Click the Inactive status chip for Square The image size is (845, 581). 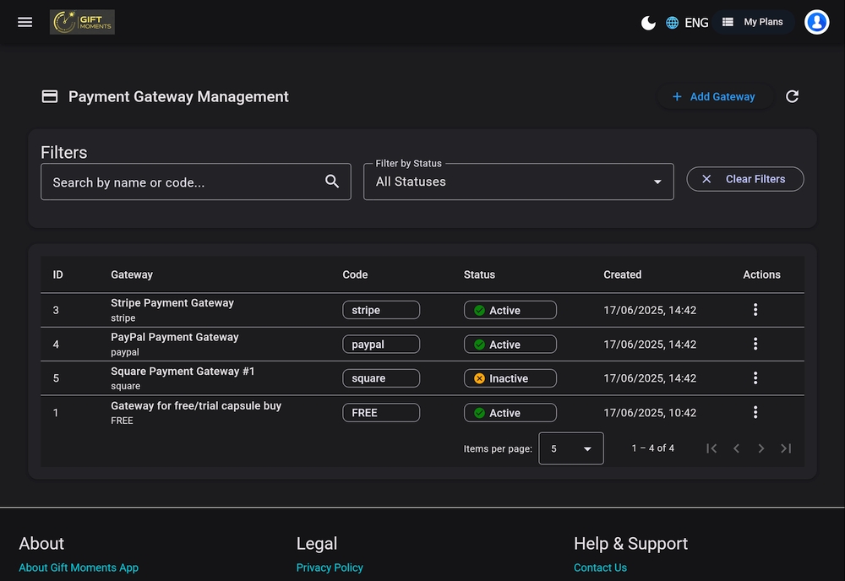510,378
